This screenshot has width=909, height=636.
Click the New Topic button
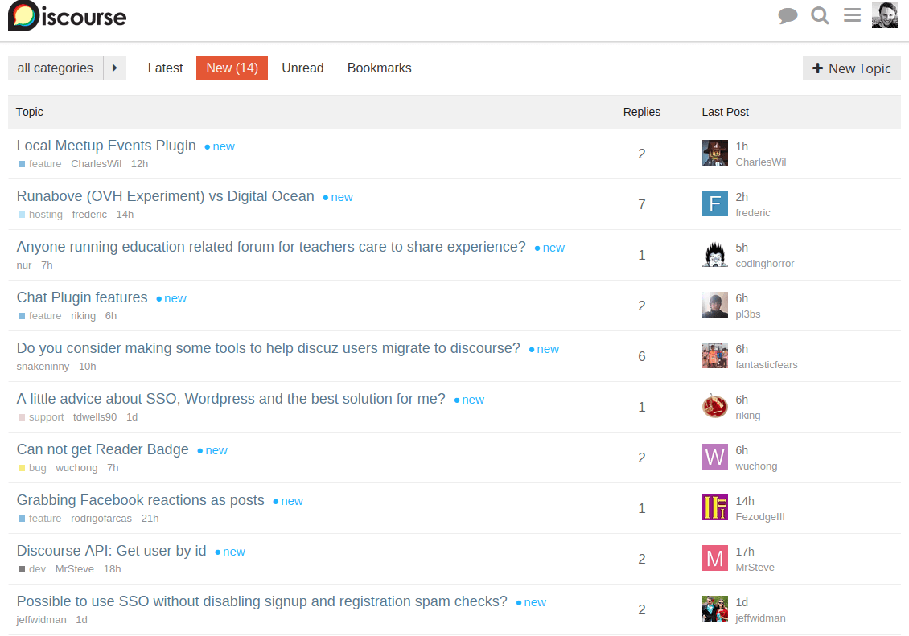pyautogui.click(x=851, y=68)
